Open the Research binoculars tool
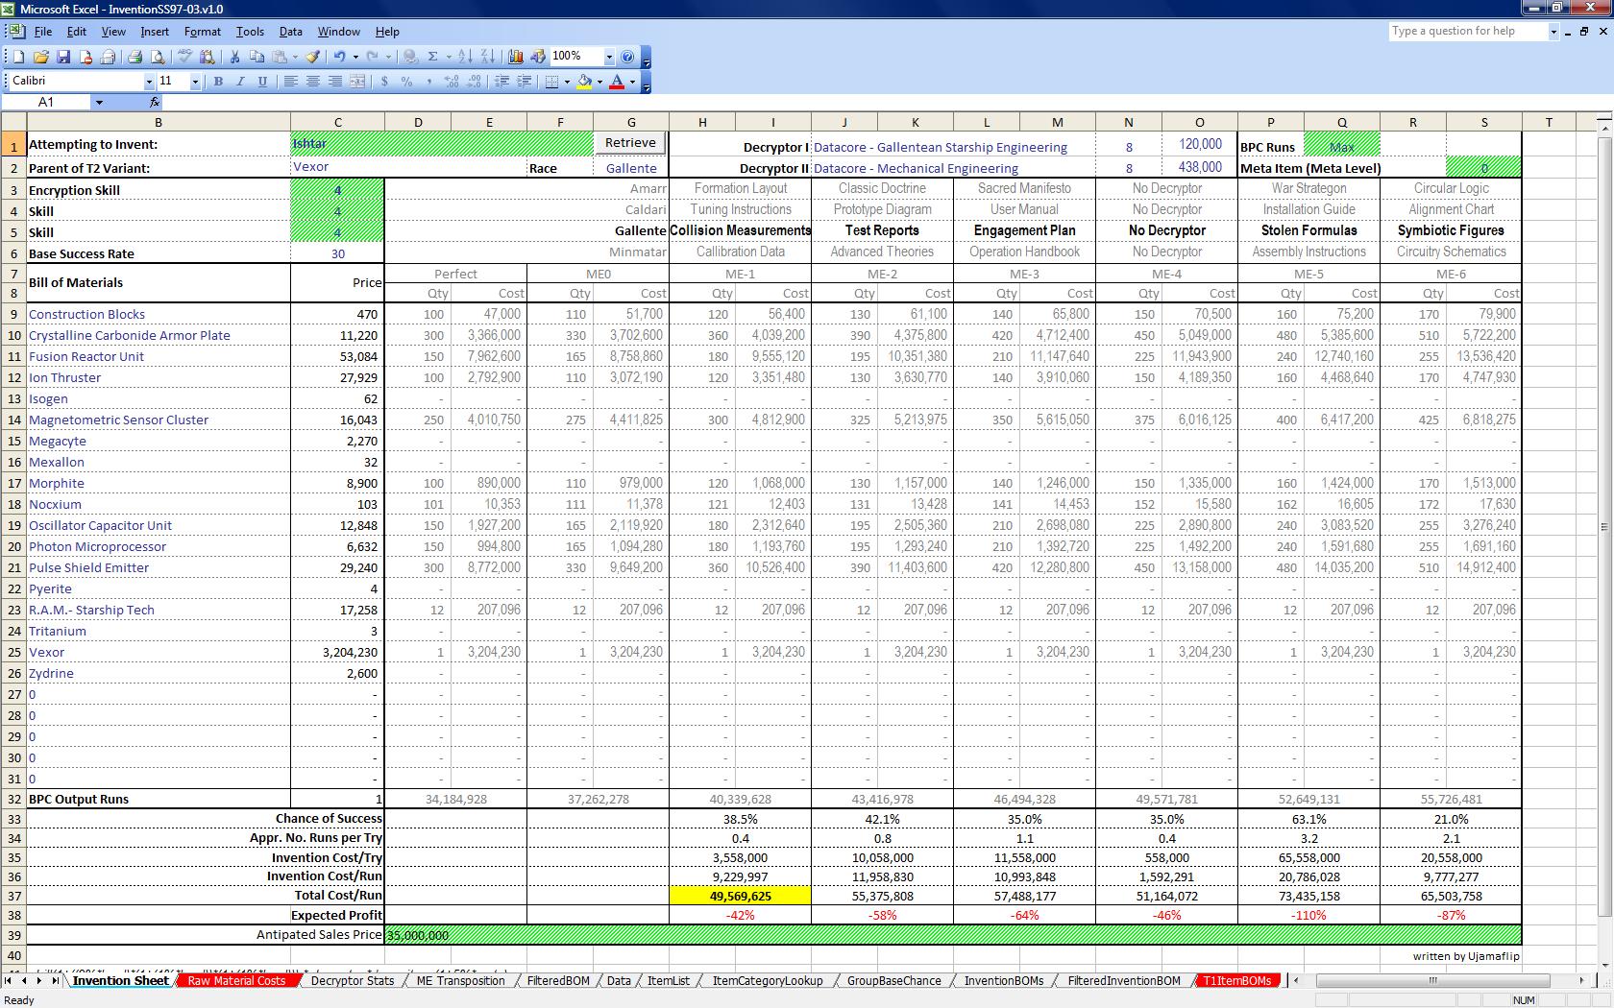The height and width of the screenshot is (1008, 1614). (x=206, y=57)
